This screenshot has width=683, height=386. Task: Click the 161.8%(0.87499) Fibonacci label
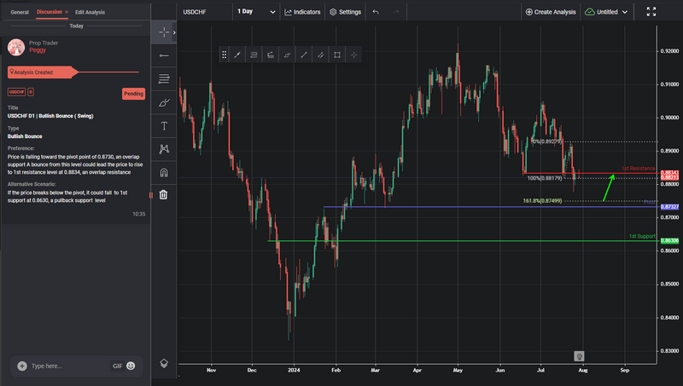tap(542, 201)
